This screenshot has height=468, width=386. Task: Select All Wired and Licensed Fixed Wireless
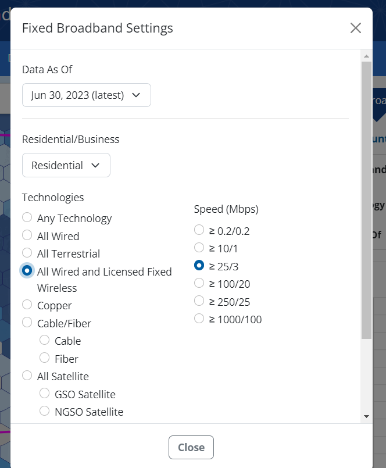27,271
